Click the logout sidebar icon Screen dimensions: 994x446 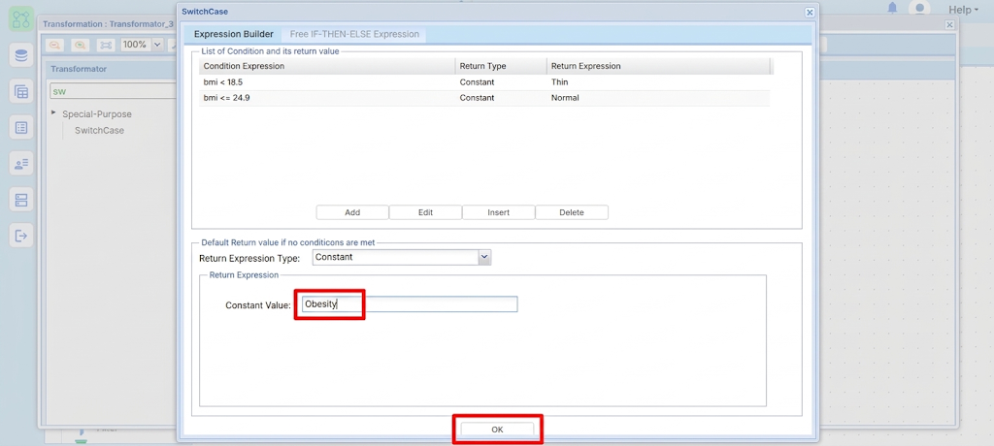(x=21, y=236)
